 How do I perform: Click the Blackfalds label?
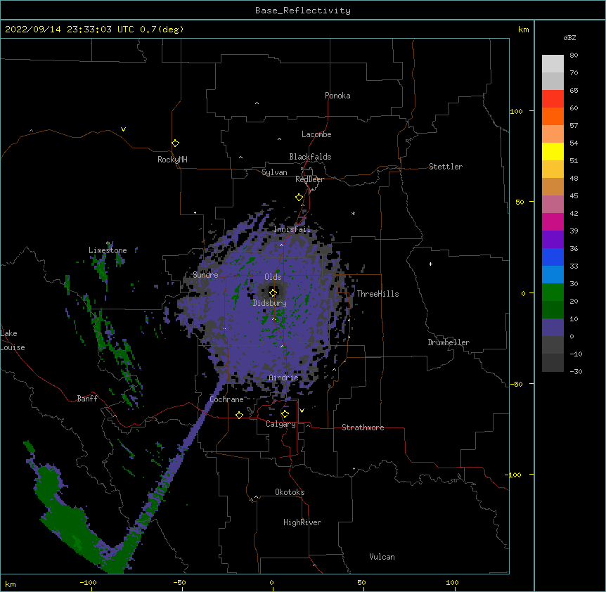click(310, 157)
